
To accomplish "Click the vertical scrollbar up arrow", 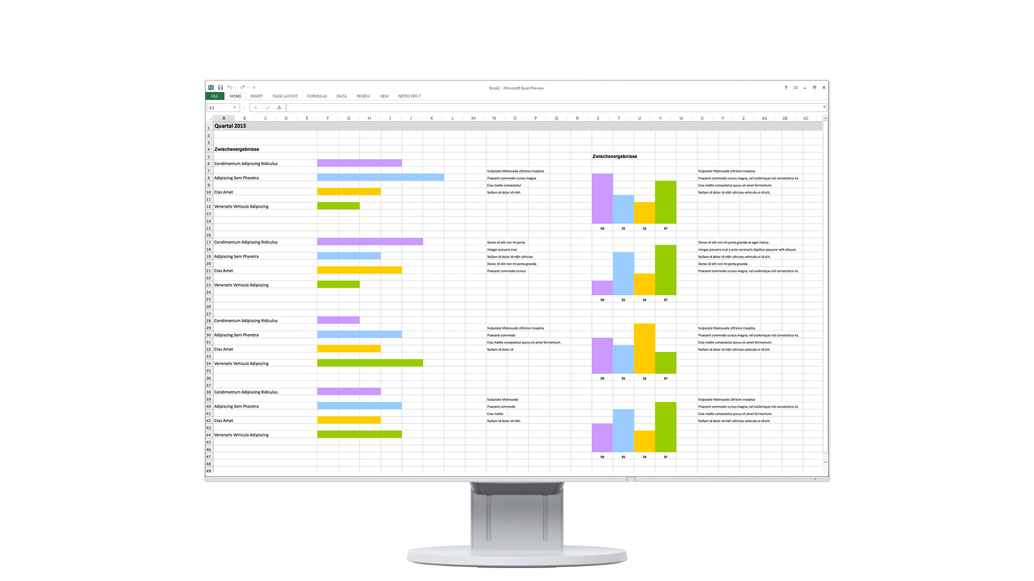I will [825, 118].
